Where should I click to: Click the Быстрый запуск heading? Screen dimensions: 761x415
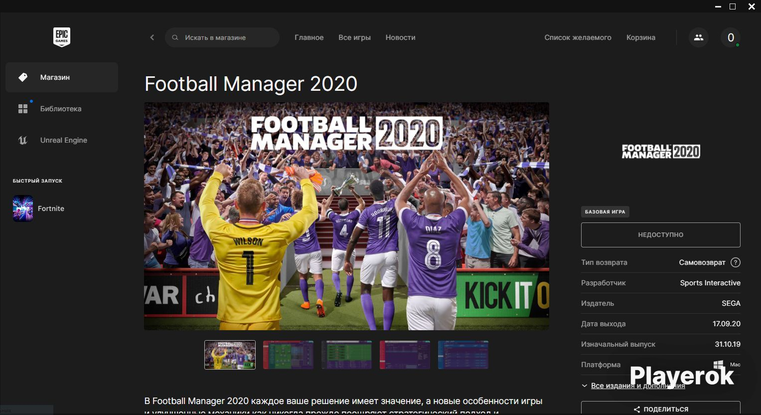(37, 181)
